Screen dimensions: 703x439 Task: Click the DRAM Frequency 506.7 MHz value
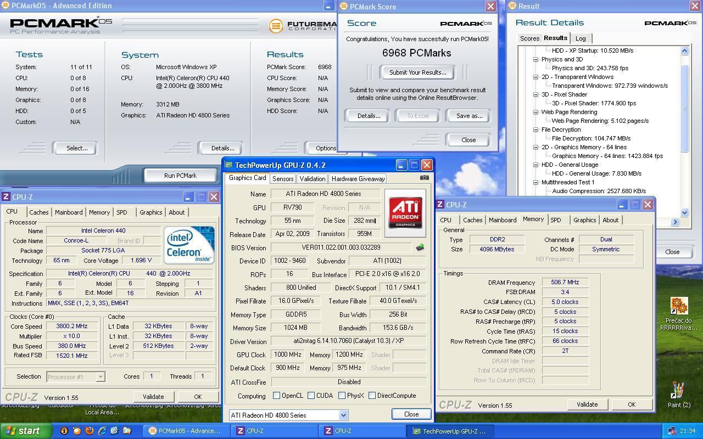[x=565, y=282]
